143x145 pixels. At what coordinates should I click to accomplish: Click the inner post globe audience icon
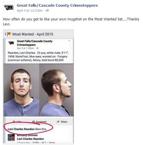(x=37, y=48)
